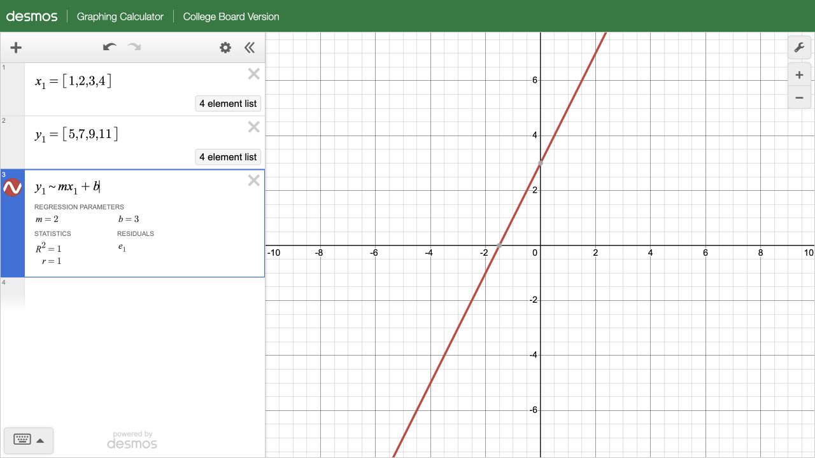Click the College Board Version text
This screenshot has width=815, height=458.
231,17
